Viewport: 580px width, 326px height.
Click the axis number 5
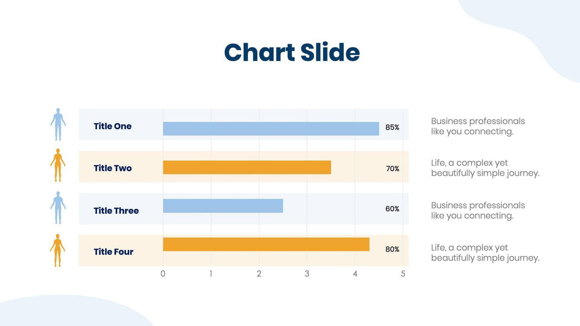coord(403,274)
